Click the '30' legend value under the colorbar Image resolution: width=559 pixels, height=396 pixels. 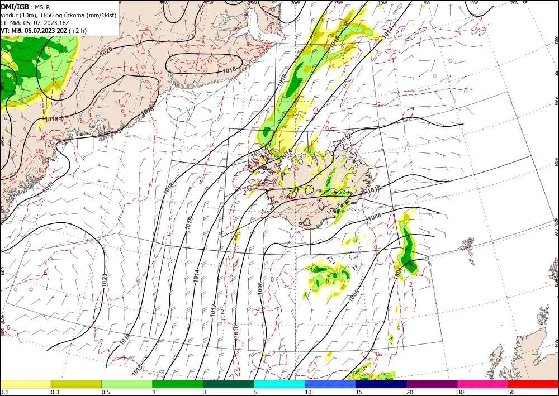pyautogui.click(x=461, y=392)
